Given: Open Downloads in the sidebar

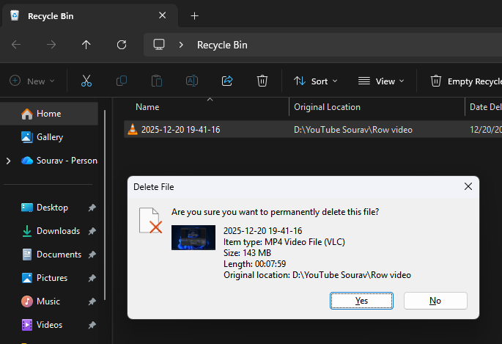Looking at the screenshot, I should [x=58, y=231].
